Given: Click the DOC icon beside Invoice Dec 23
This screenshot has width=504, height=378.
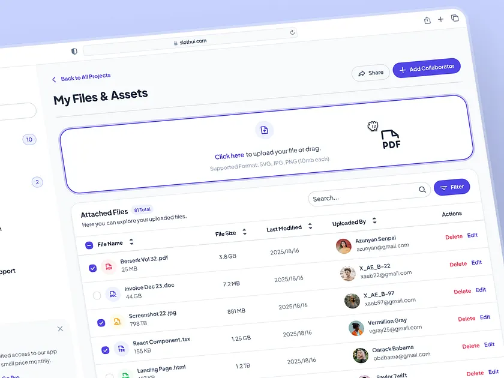Looking at the screenshot, I should pos(113,294).
